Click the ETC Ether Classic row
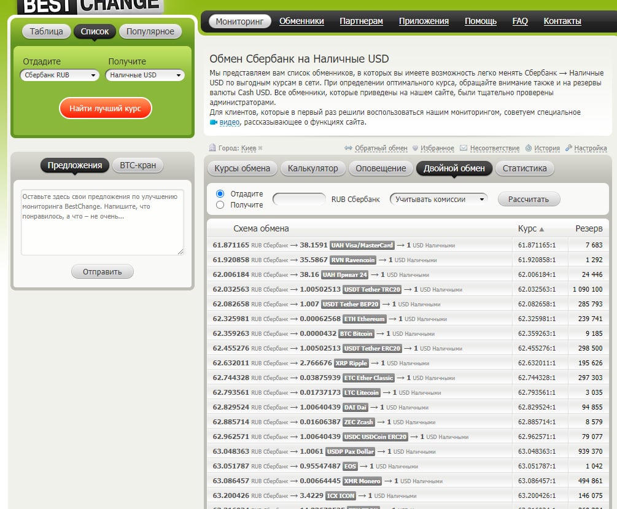 point(408,378)
